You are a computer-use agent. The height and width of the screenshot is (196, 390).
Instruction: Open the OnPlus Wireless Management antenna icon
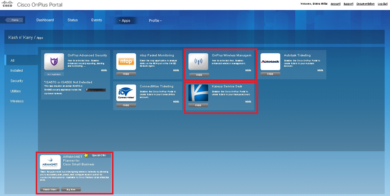(x=198, y=61)
